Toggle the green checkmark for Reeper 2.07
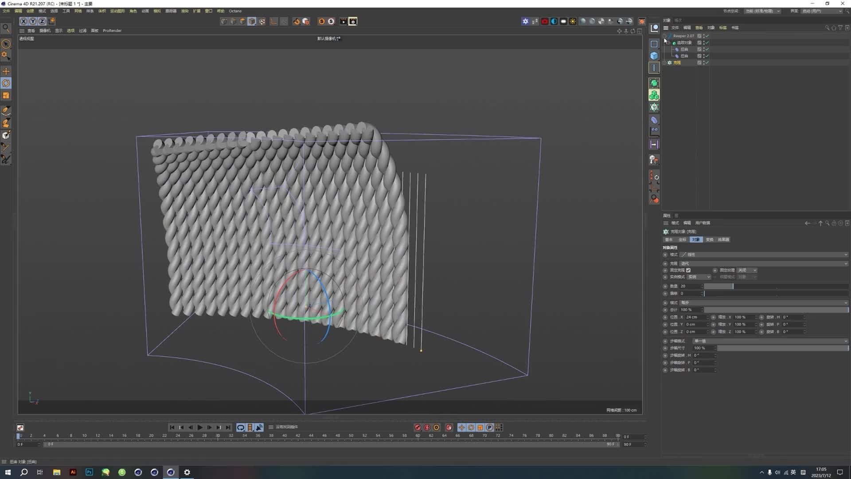The width and height of the screenshot is (851, 479). pyautogui.click(x=707, y=36)
